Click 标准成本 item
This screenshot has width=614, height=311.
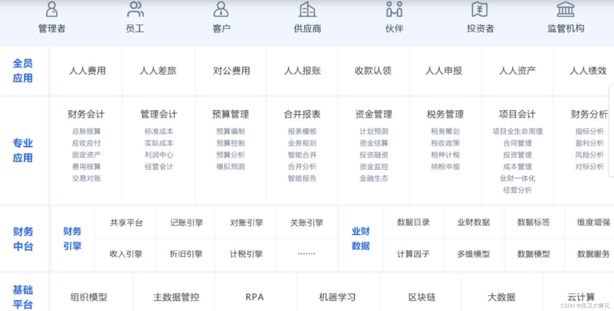click(x=159, y=131)
